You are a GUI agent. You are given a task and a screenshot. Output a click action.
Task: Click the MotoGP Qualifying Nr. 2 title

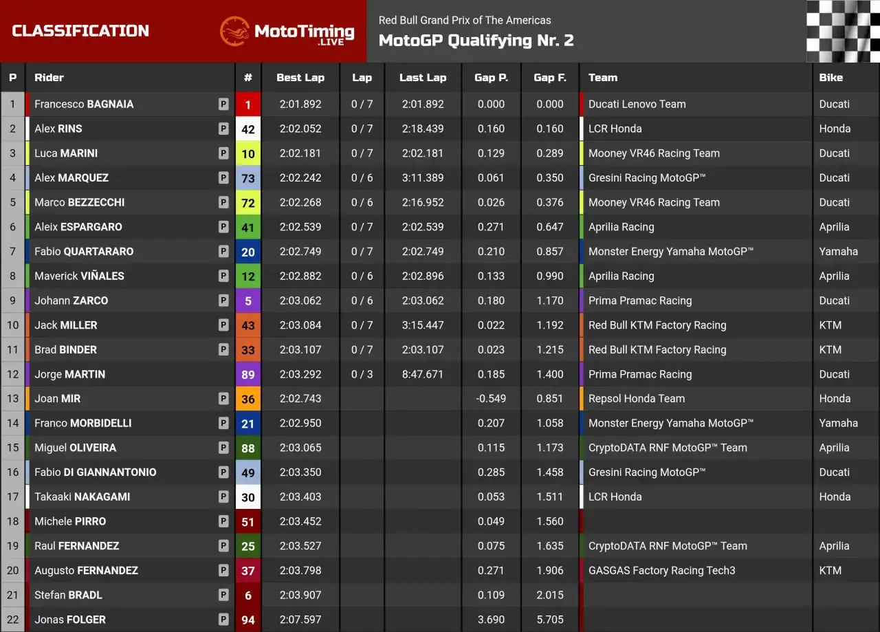(476, 41)
